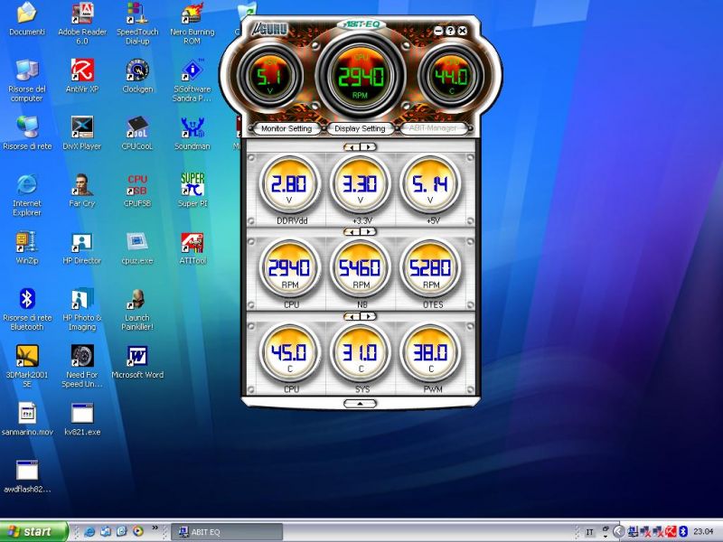Select the NB fan 5460 RPM gauge
The image size is (723, 542).
[x=360, y=268]
